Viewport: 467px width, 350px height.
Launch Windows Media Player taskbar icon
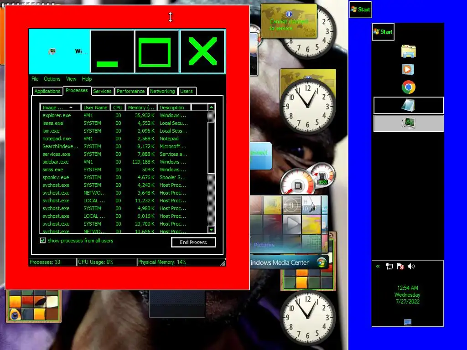coord(408,69)
